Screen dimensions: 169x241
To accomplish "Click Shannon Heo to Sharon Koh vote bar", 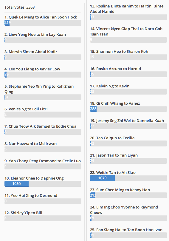I will click(x=128, y=57).
